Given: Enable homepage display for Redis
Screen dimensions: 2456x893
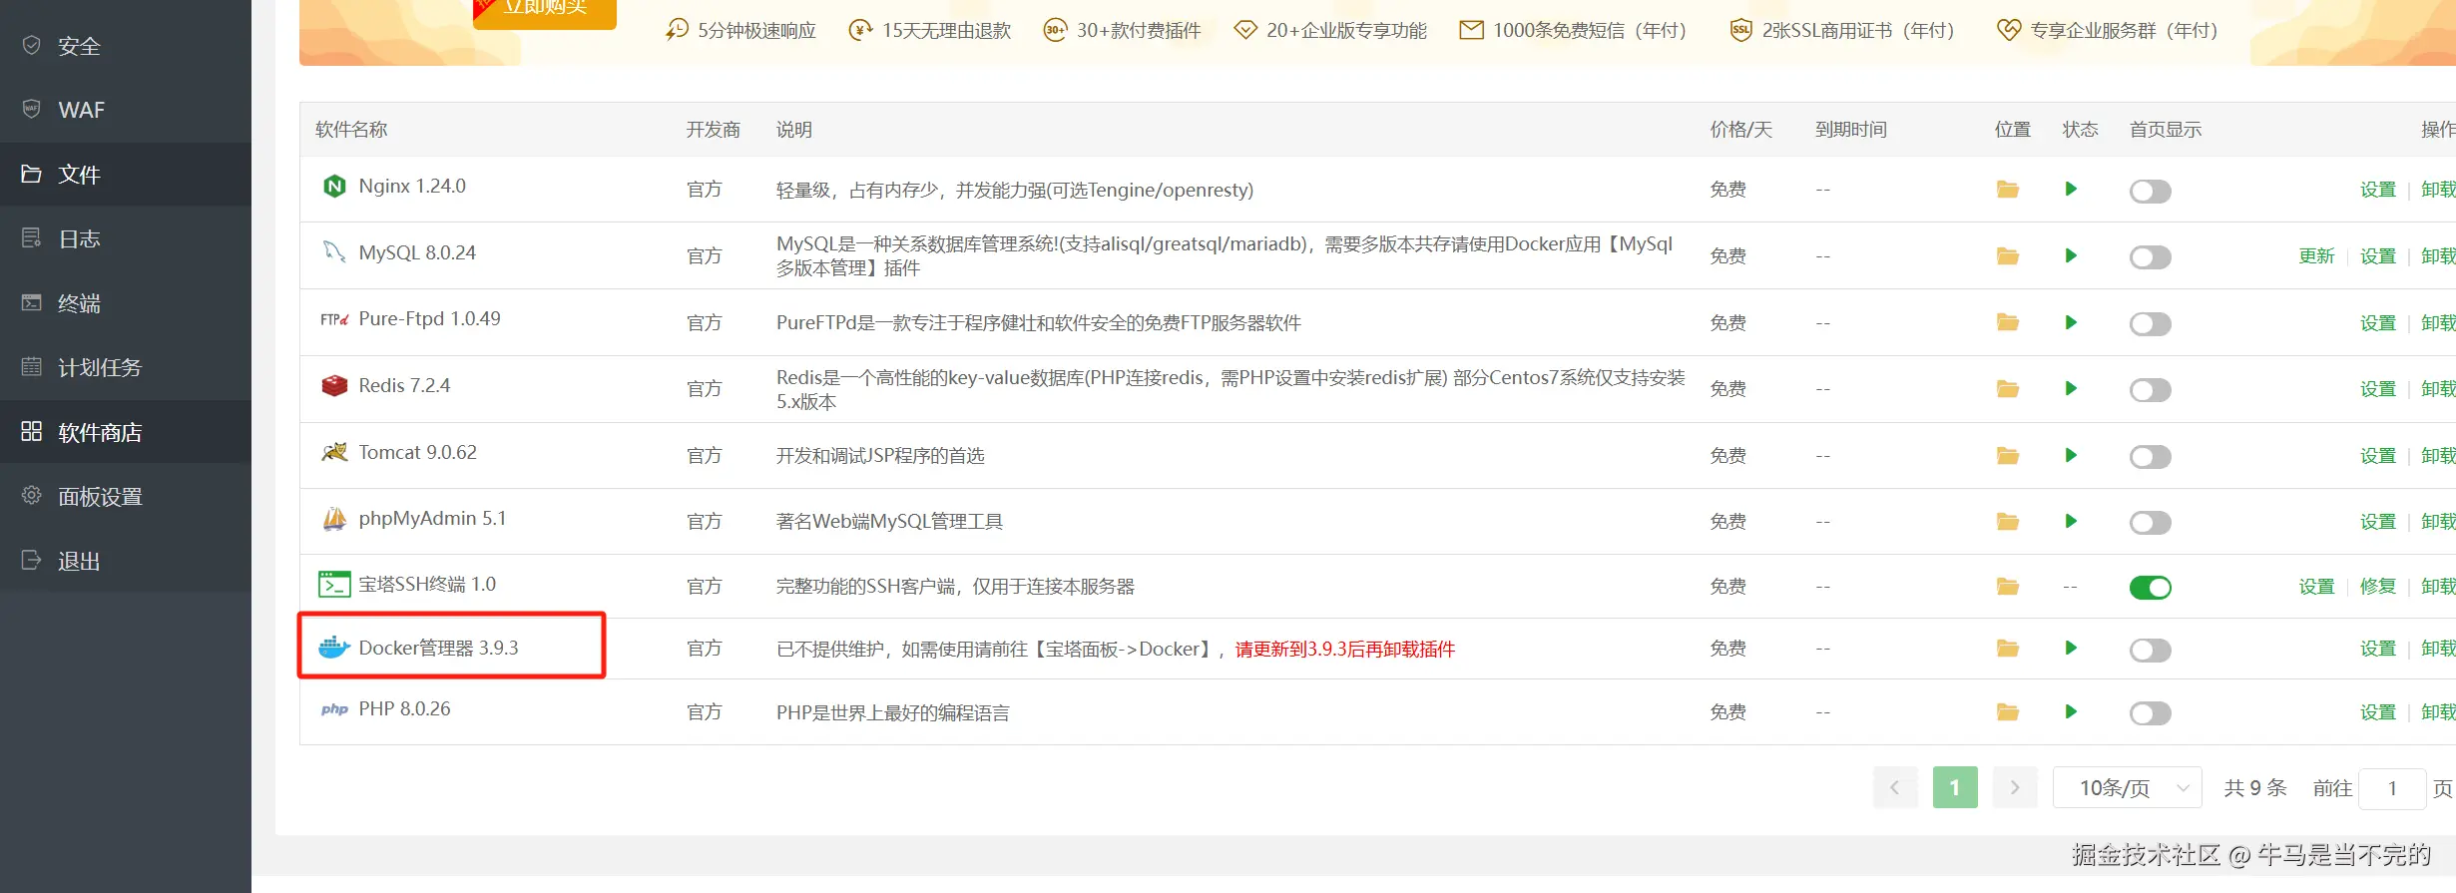Looking at the screenshot, I should 2150,390.
